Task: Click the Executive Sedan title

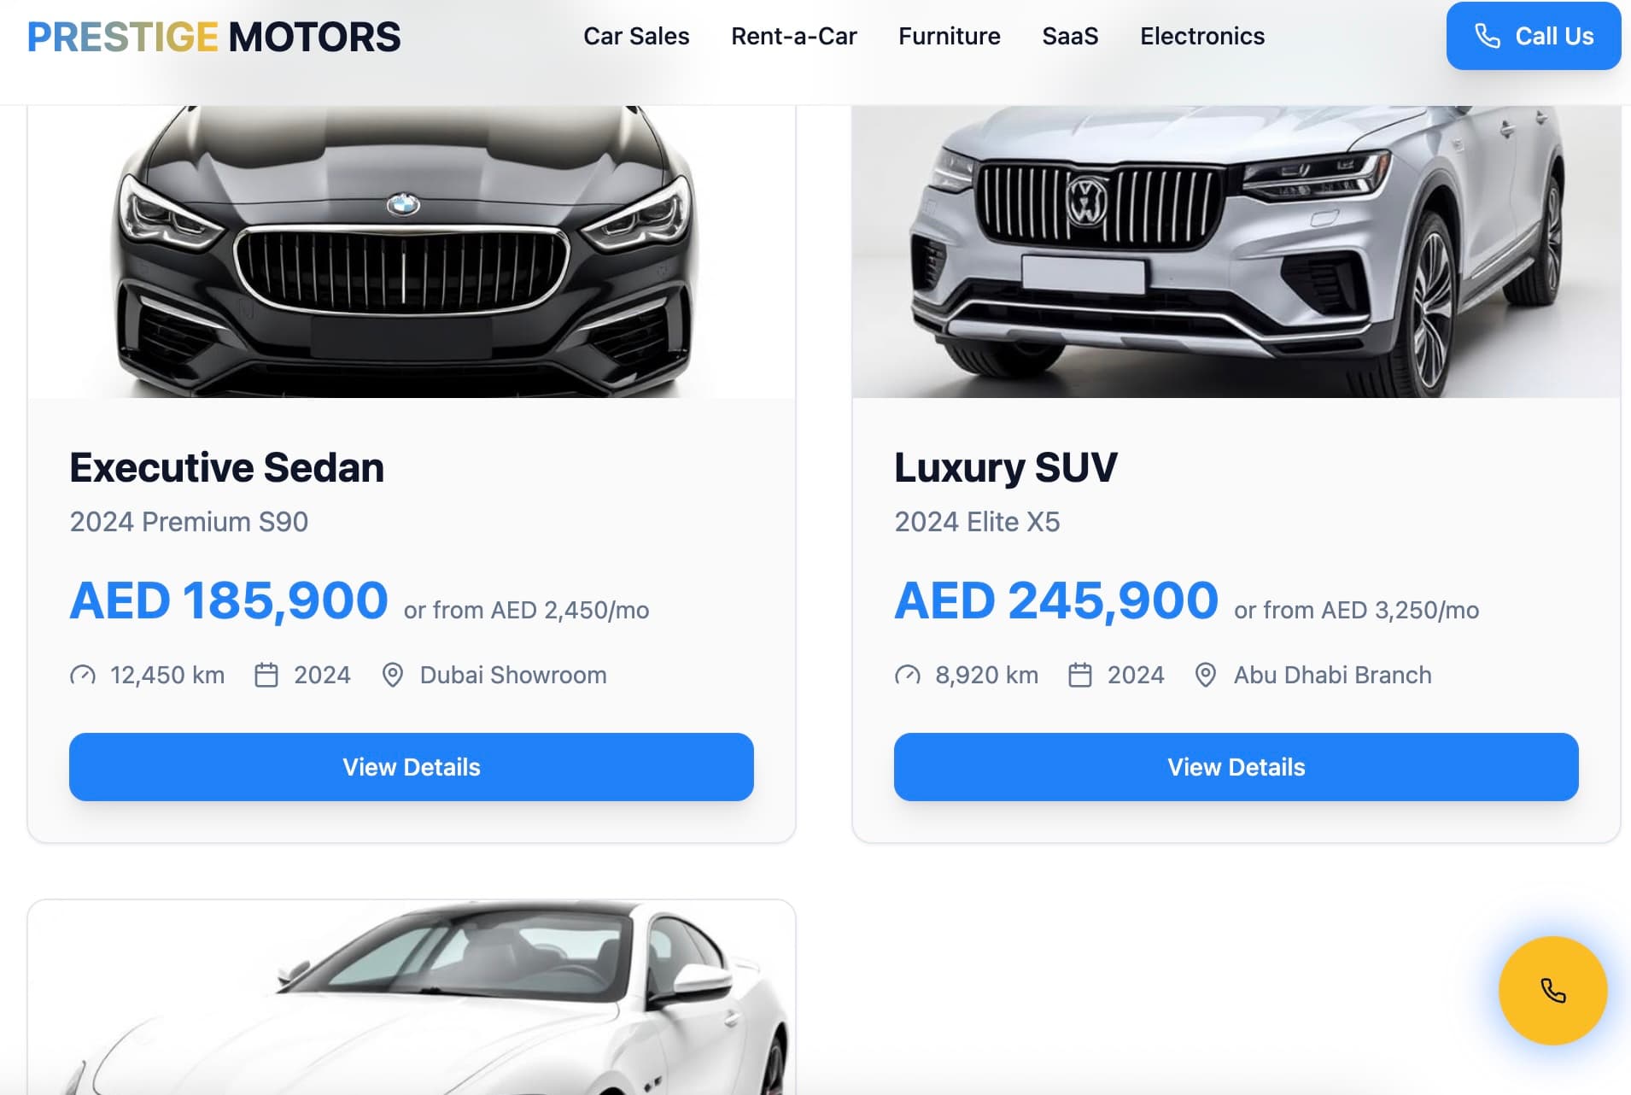Action: pos(227,467)
